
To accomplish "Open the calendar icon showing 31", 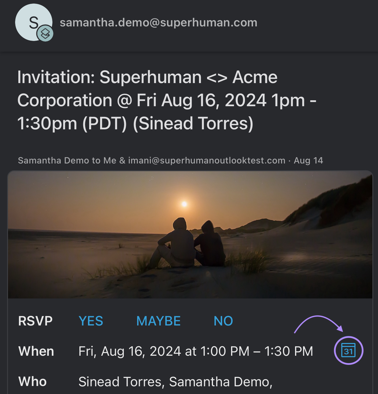I will tap(348, 350).
